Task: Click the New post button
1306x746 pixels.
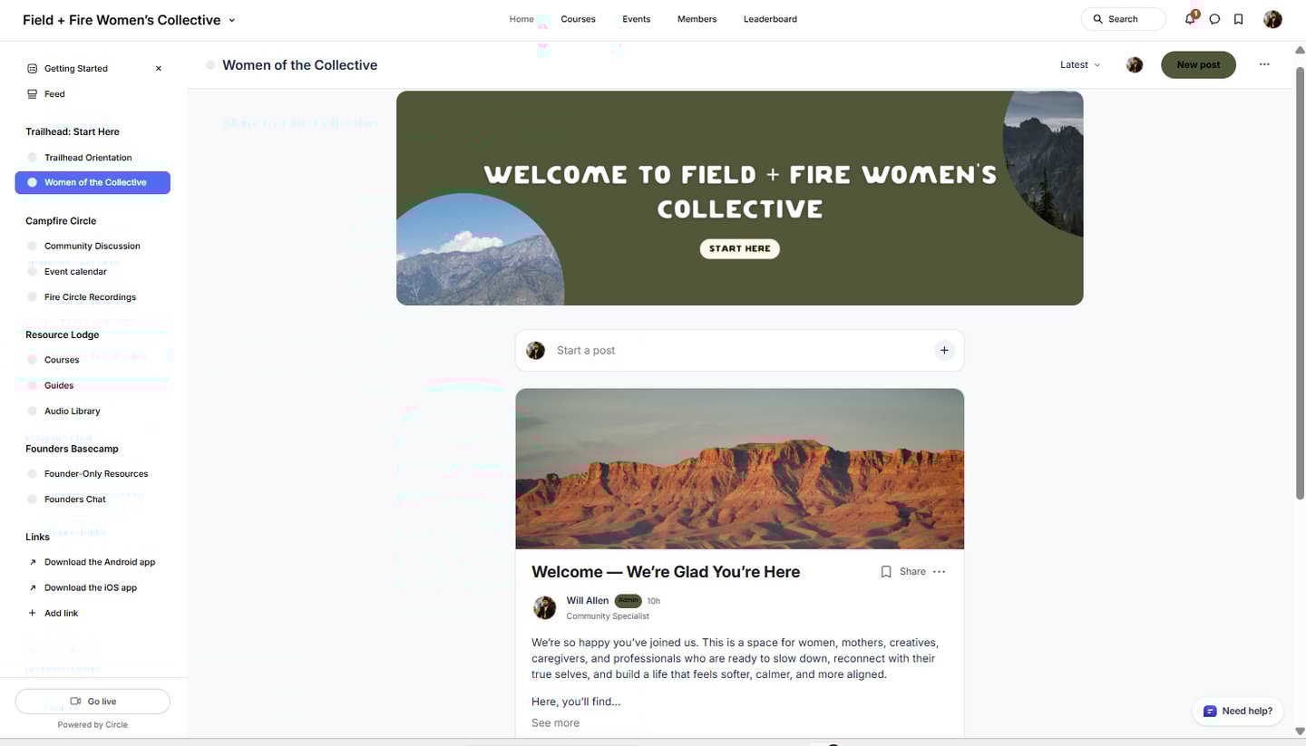Action: [x=1198, y=64]
